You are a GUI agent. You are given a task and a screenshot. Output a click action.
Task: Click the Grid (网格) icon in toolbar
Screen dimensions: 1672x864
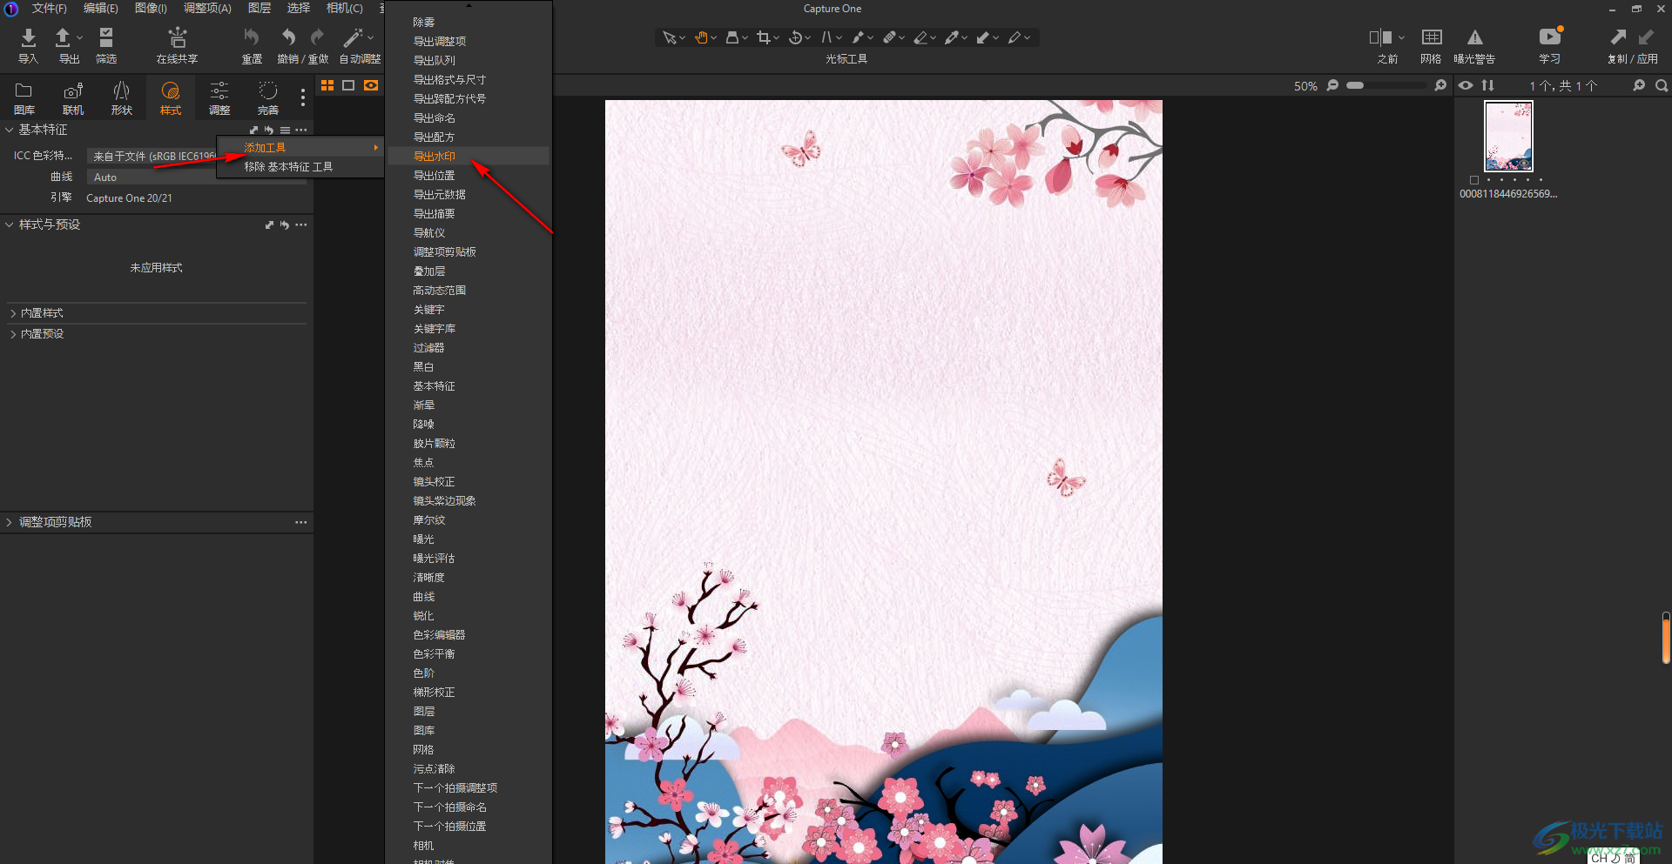(1431, 37)
